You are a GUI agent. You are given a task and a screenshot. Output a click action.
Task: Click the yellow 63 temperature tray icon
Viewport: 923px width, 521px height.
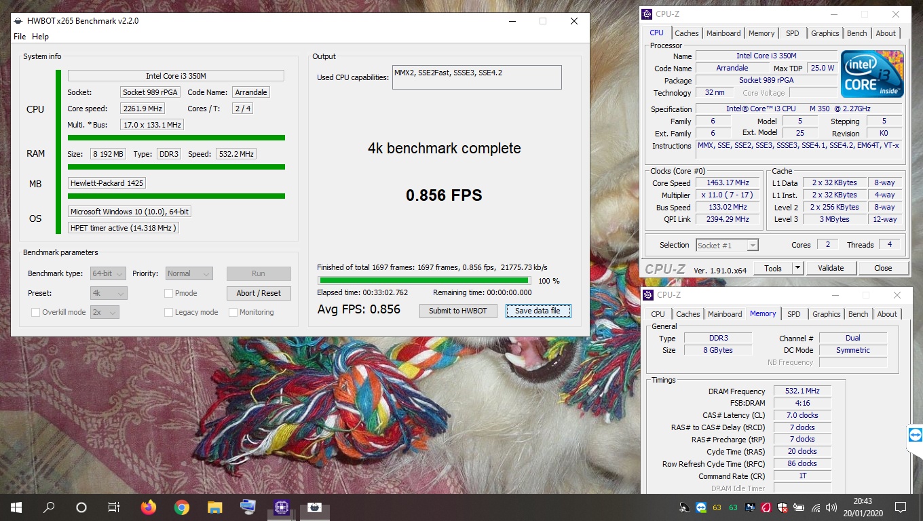[717, 507]
